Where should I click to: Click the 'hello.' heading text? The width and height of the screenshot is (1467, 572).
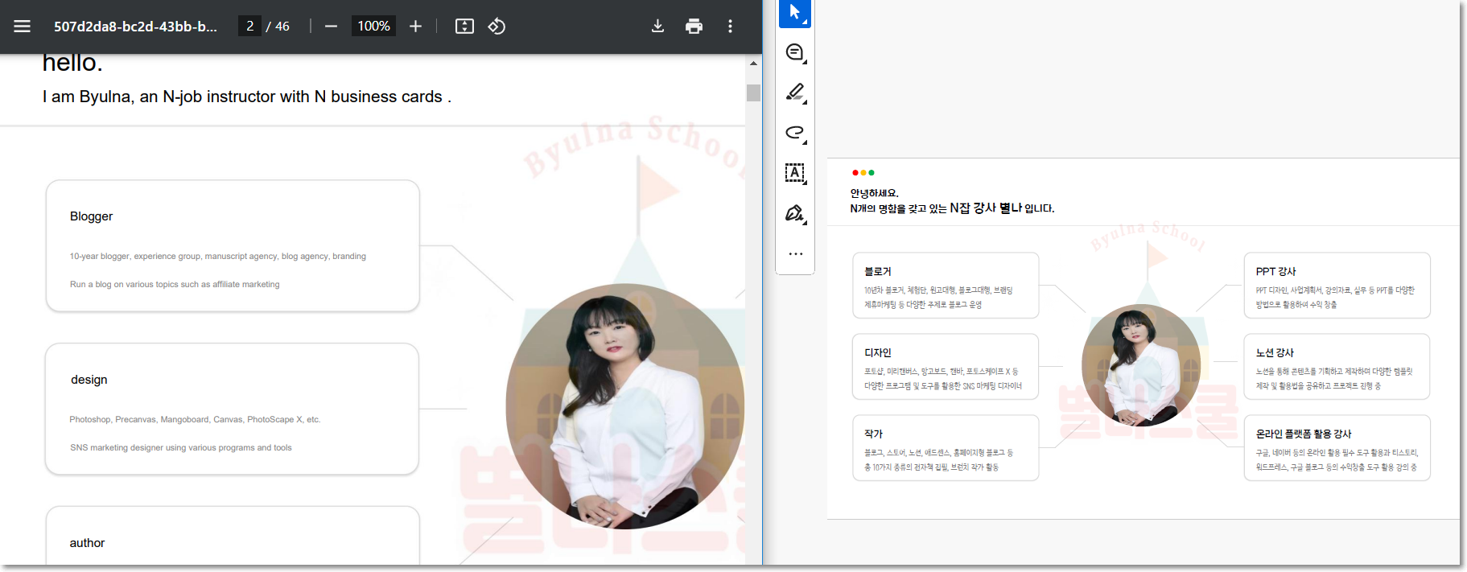[72, 63]
